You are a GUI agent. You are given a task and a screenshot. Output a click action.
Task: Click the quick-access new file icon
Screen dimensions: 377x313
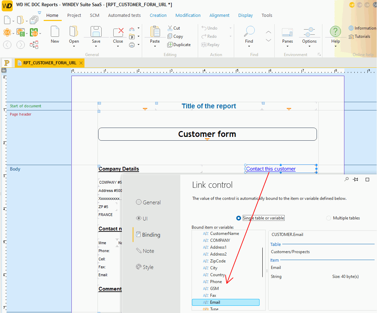[7, 20]
